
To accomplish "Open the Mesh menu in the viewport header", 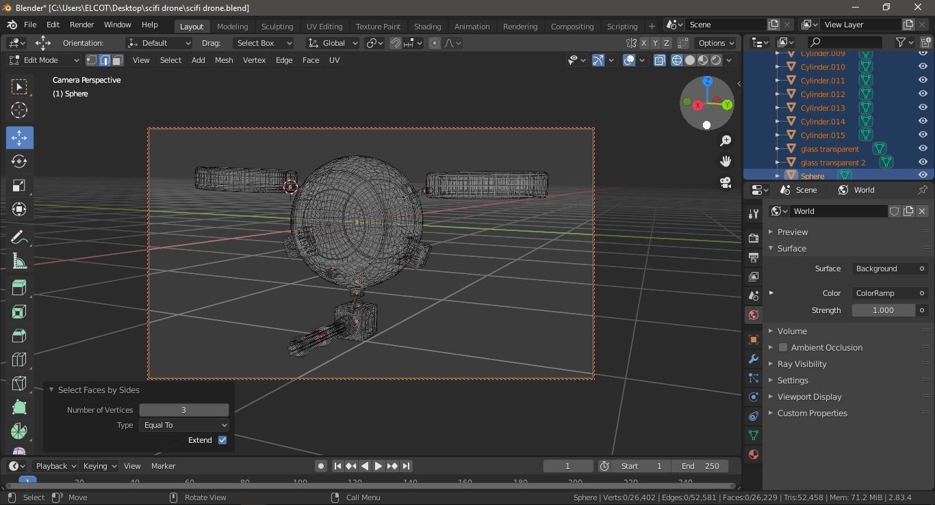I will tap(224, 60).
